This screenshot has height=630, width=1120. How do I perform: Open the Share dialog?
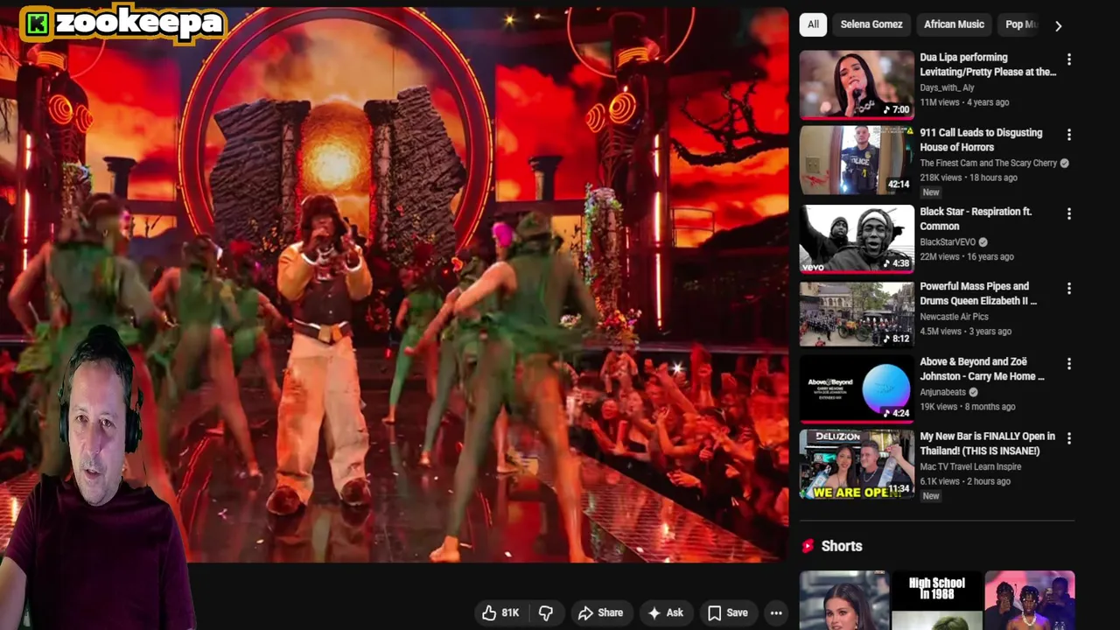coord(600,612)
